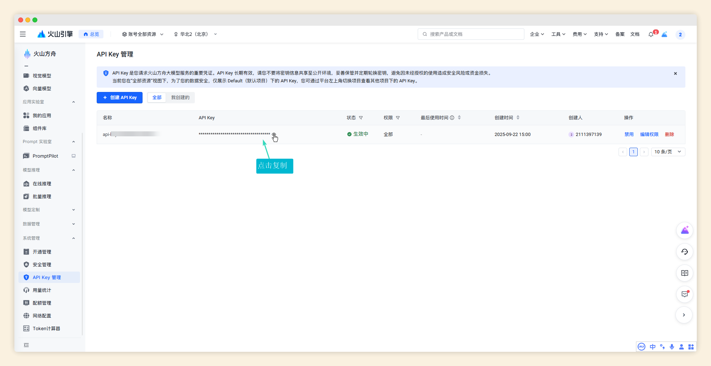Open the 用量统计 sidebar item

(42, 290)
